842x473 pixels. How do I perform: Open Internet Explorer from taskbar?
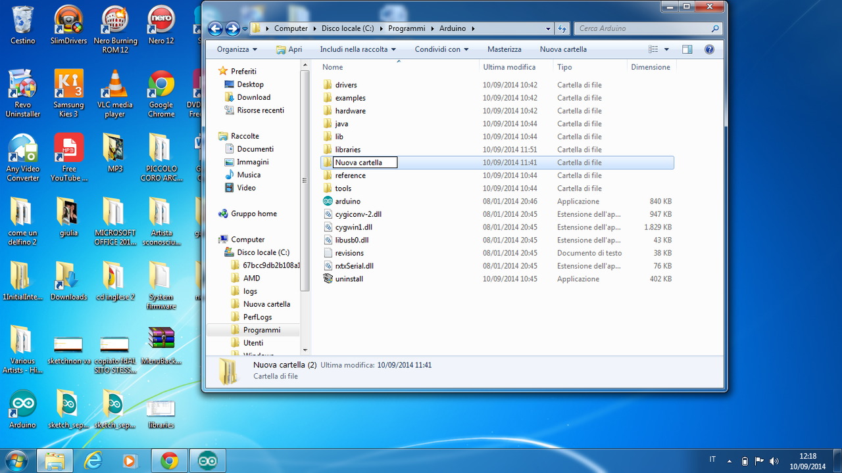(x=93, y=461)
